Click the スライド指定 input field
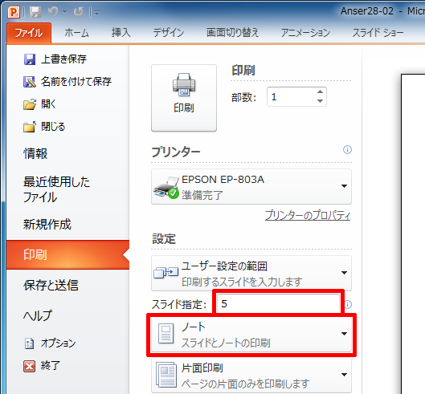The height and width of the screenshot is (394, 425). click(278, 304)
